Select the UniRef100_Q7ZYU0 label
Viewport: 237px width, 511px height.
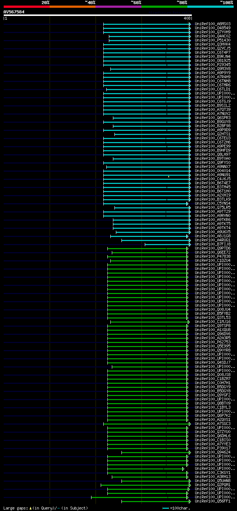(x=213, y=432)
